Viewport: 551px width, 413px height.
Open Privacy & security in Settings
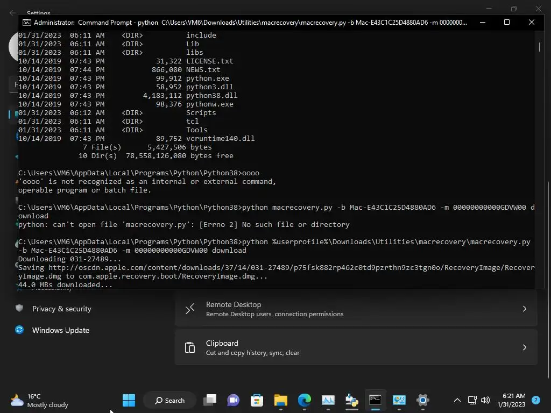pos(61,309)
